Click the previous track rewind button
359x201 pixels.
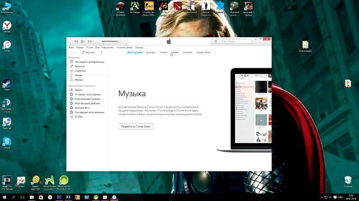click(x=76, y=41)
